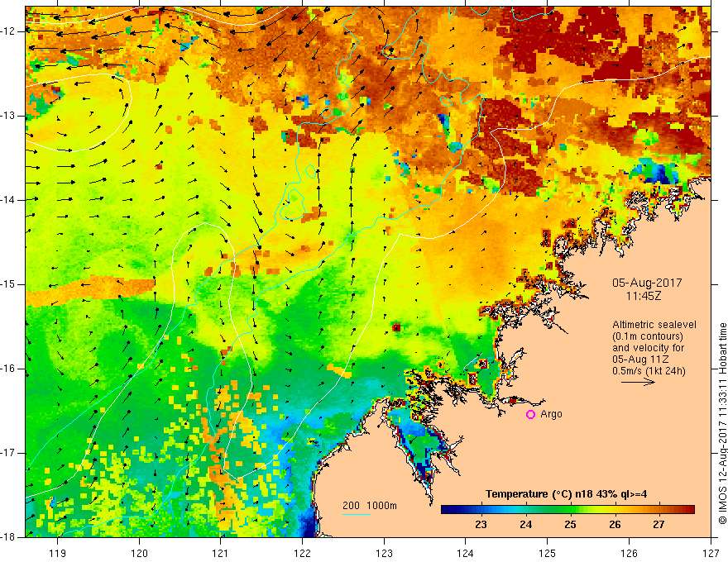Screen dimensions: 728x562
Task: Click the 'and velocity for' caption line
Action: 648,348
